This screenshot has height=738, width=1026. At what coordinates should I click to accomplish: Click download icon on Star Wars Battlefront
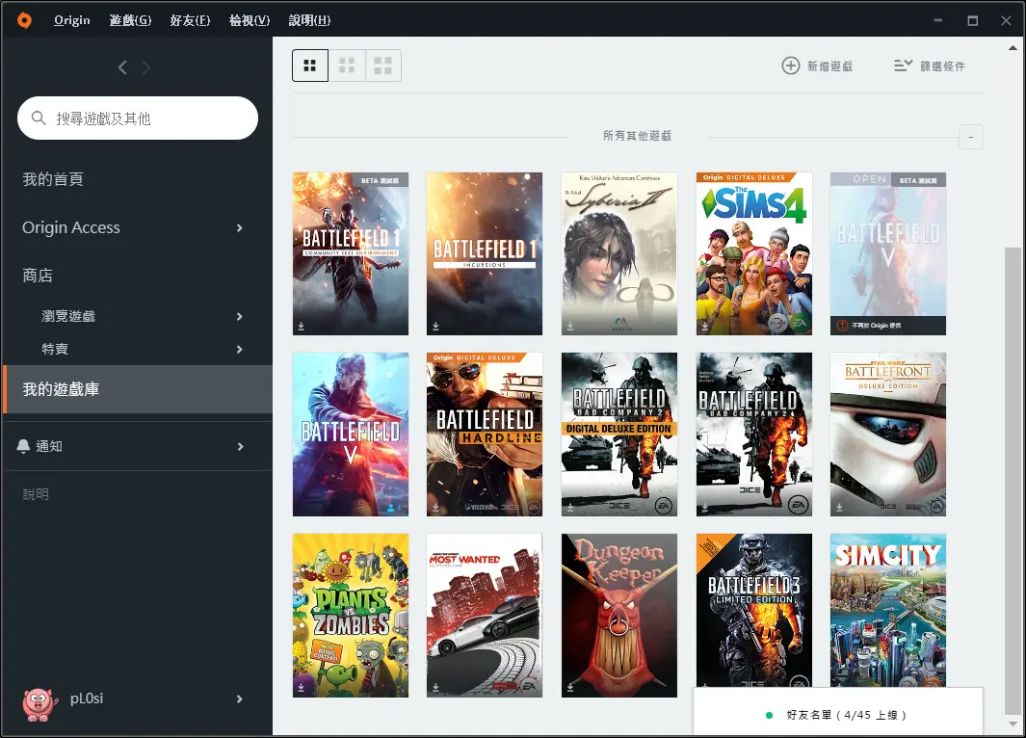(x=839, y=507)
